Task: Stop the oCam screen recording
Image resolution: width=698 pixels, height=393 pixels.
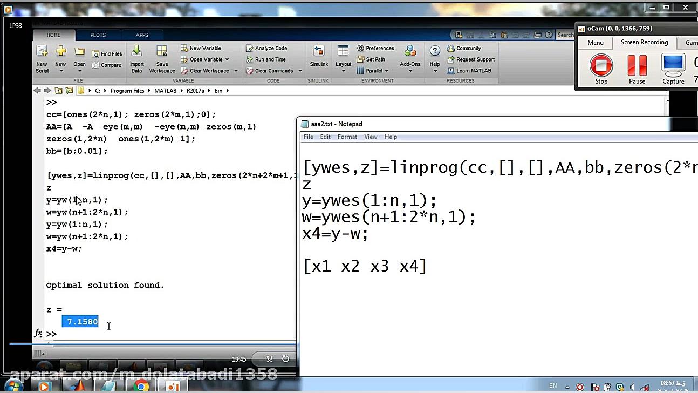Action: [601, 70]
